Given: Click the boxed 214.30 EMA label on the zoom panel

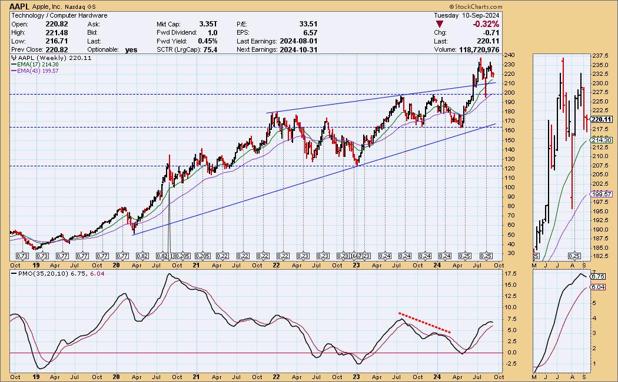Looking at the screenshot, I should [602, 140].
